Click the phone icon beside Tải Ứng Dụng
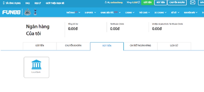This screenshot has width=204, height=92. point(4,3)
